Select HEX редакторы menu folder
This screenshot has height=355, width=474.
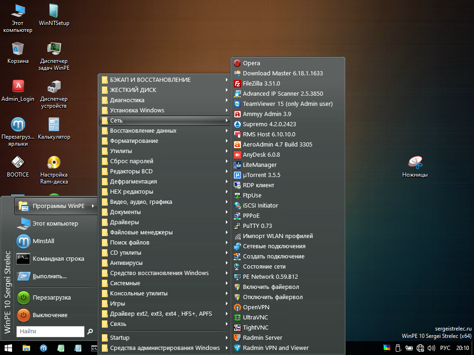(165, 192)
